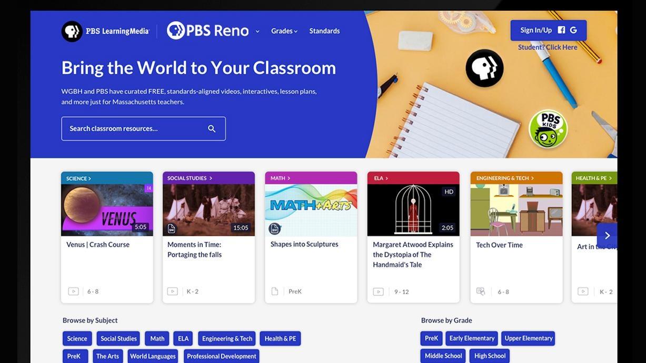Screen dimensions: 646x363
Task: Open the Margaret Atwood video thumbnail
Action: coord(413,210)
